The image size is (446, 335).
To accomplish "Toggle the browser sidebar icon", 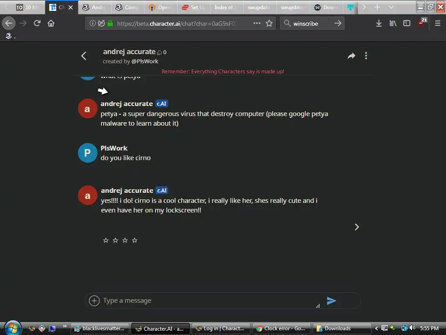I will tap(407, 24).
